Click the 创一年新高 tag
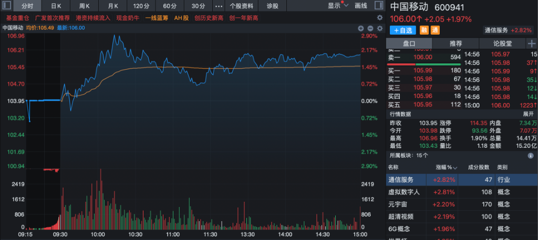The height and width of the screenshot is (240, 538). pyautogui.click(x=244, y=18)
